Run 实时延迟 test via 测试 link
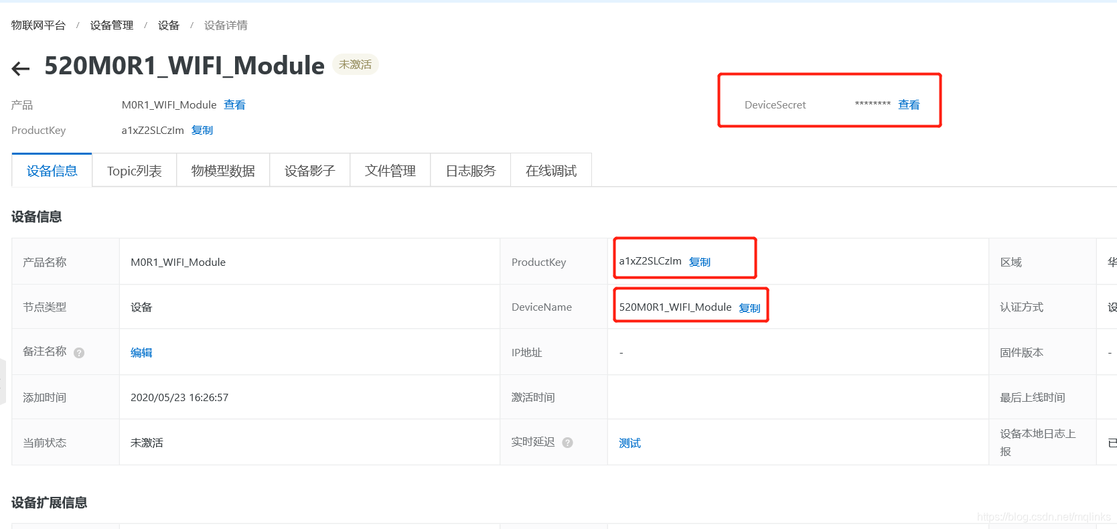 (x=629, y=443)
